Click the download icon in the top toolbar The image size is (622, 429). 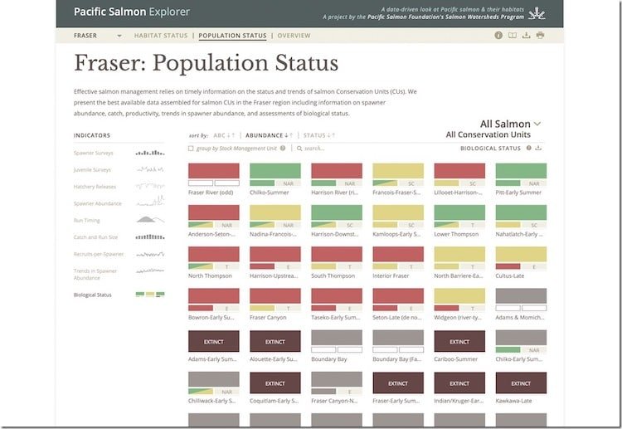[527, 36]
